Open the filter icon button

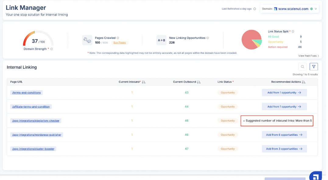coord(313,67)
